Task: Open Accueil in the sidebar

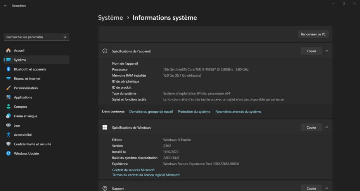Action: point(36,50)
